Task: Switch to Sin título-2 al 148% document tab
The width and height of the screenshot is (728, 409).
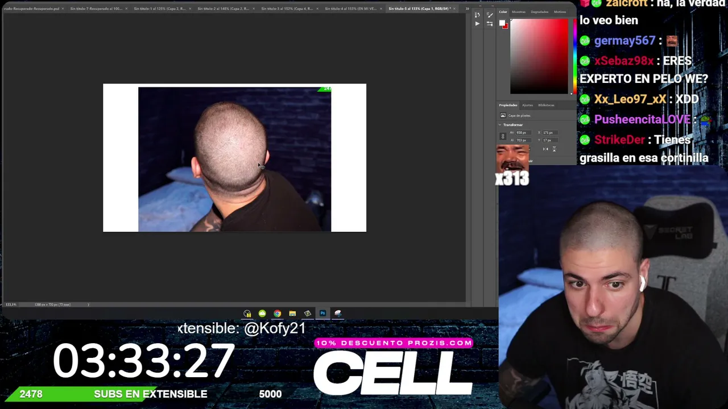Action: [x=223, y=9]
